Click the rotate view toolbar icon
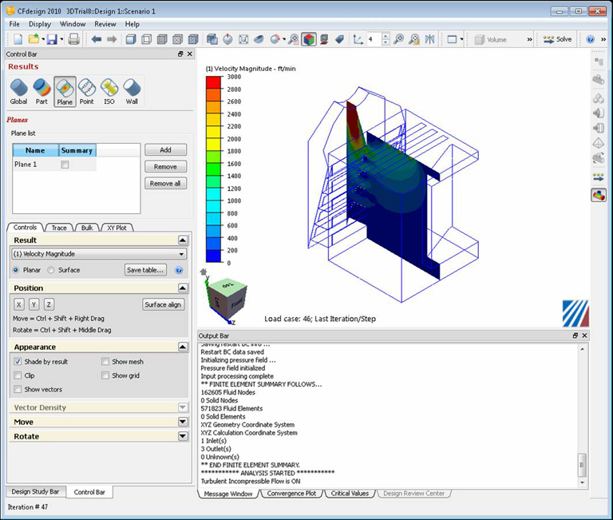Screen dimensions: 613x520 click(227, 39)
